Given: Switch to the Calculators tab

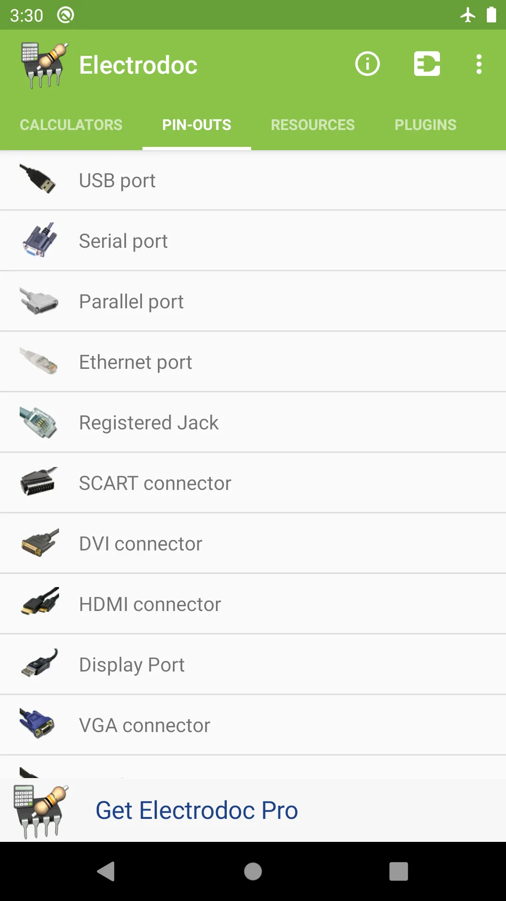Looking at the screenshot, I should tap(71, 125).
